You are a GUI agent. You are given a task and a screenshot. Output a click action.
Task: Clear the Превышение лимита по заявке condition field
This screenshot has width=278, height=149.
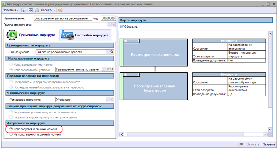[107, 69]
